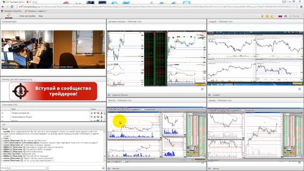This screenshot has height=171, width=304.
Task: Select the 'Камера торговый зал' participant row
Action: coord(52,113)
